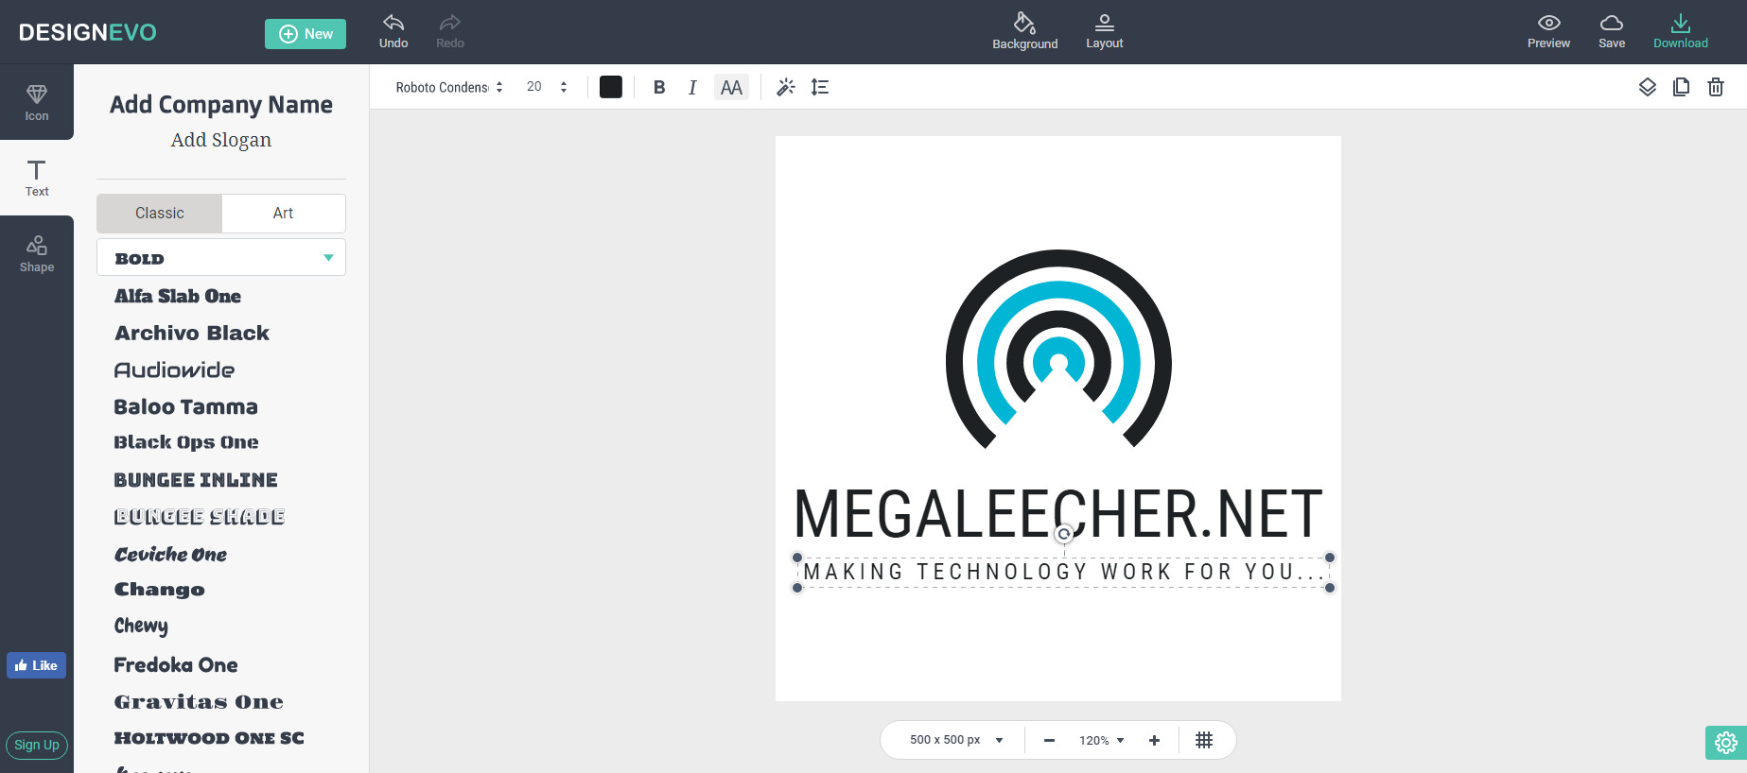
Task: Toggle italic formatting
Action: [x=692, y=87]
